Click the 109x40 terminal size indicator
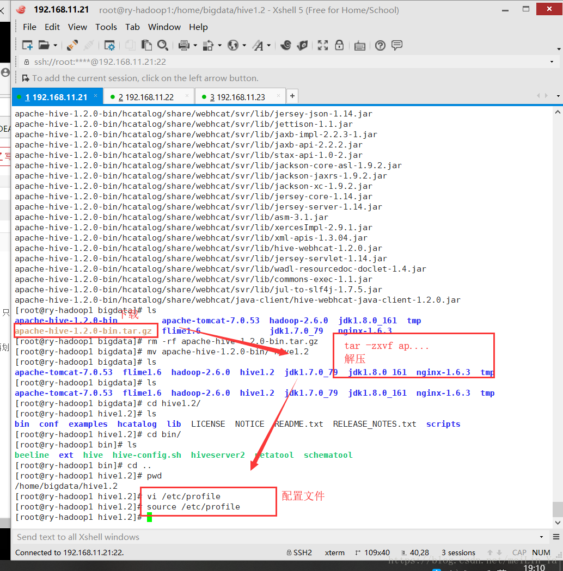The height and width of the screenshot is (571, 563). [x=372, y=552]
